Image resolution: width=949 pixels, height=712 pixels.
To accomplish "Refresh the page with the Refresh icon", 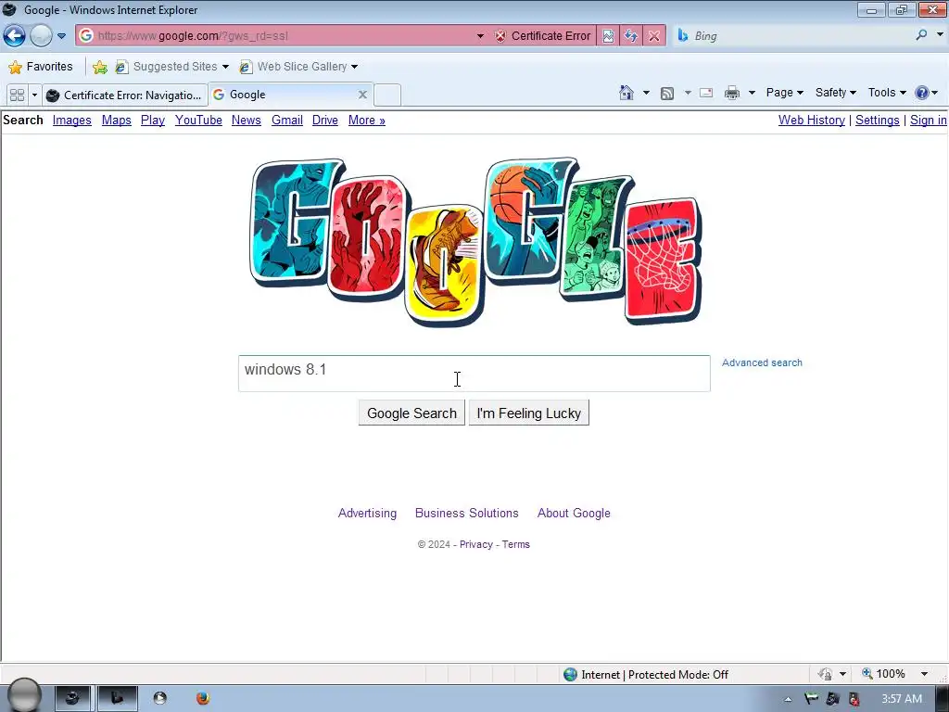I will pyautogui.click(x=631, y=36).
